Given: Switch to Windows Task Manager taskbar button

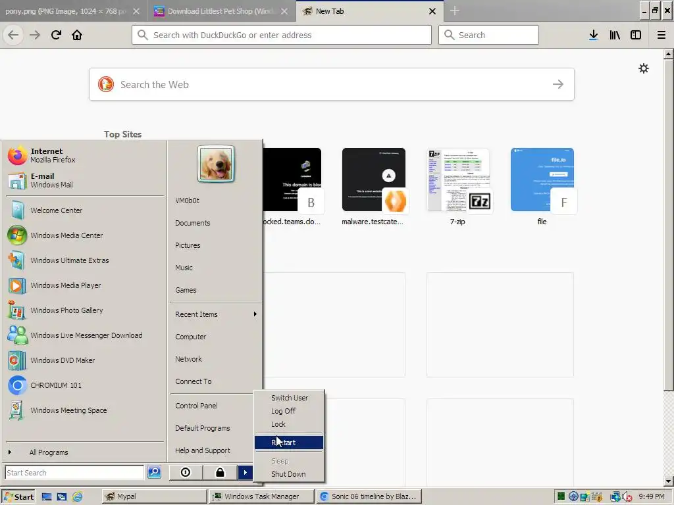Looking at the screenshot, I should 262,496.
